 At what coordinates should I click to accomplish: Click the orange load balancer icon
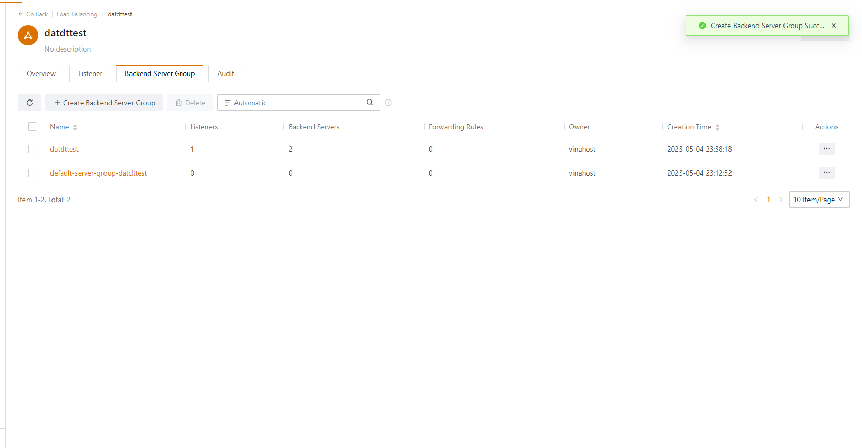pos(28,35)
